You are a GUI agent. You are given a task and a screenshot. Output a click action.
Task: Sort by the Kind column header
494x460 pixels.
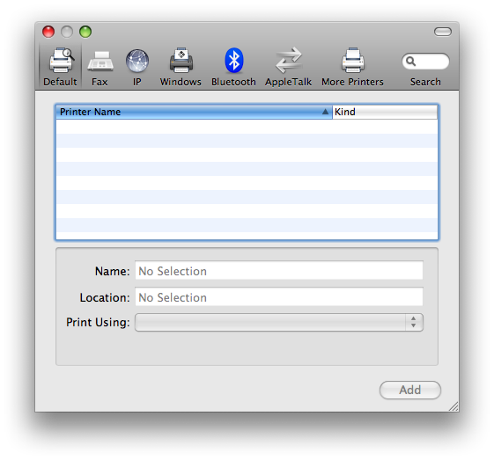click(385, 112)
